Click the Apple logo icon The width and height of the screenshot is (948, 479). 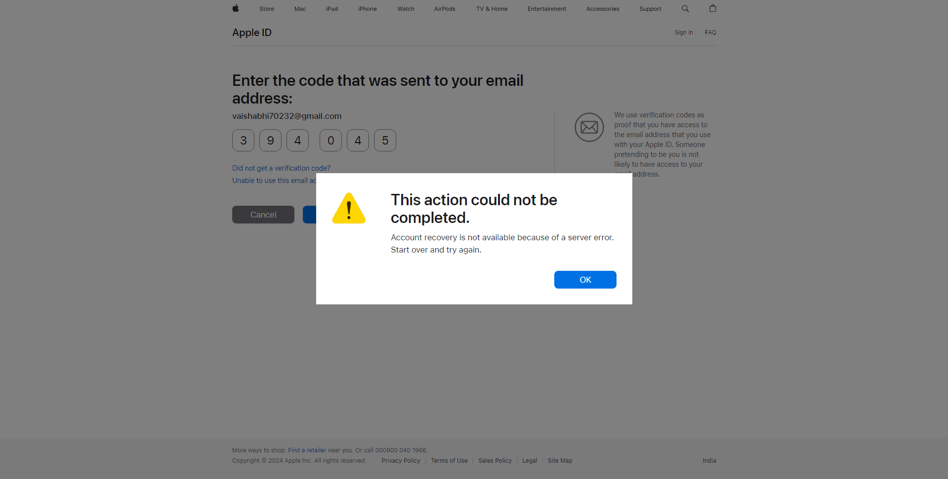tap(236, 8)
